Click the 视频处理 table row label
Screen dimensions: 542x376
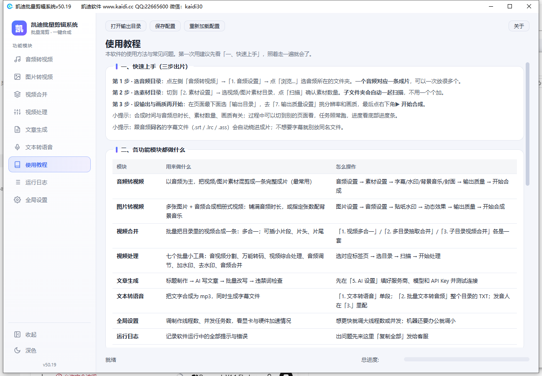click(x=128, y=256)
